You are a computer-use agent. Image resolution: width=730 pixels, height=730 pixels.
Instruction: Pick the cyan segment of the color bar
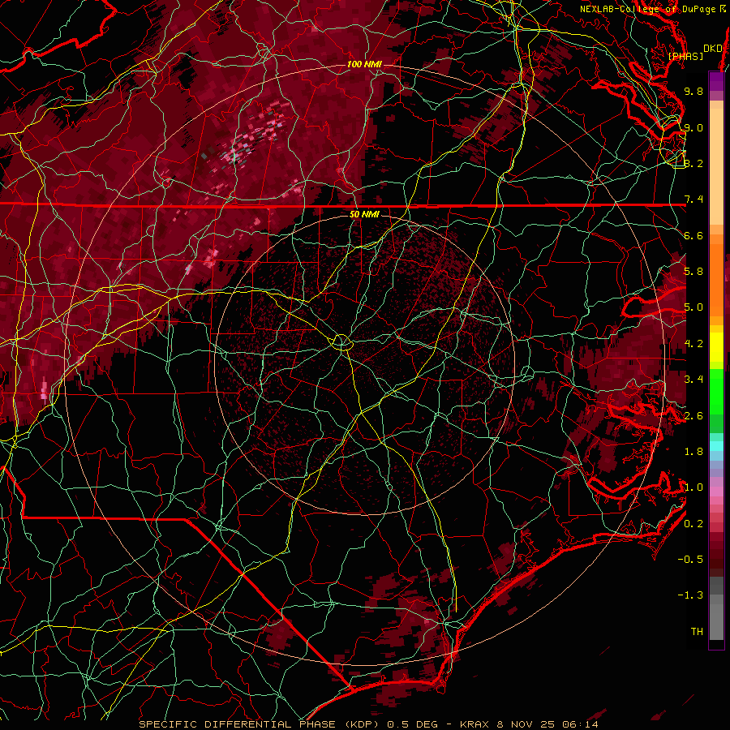pos(716,446)
